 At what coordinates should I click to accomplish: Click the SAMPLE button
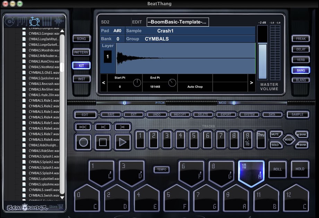coord(298,115)
